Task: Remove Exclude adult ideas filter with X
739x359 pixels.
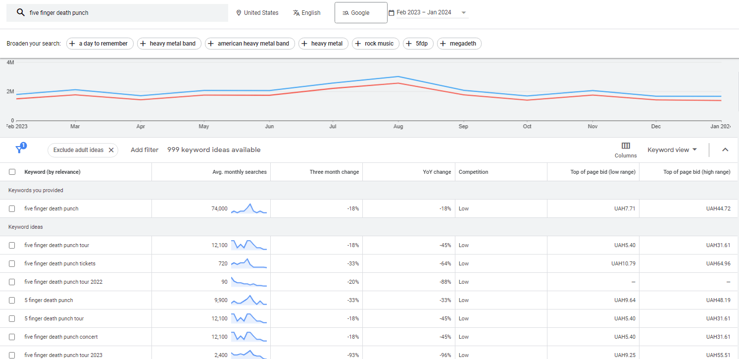Action: 111,150
